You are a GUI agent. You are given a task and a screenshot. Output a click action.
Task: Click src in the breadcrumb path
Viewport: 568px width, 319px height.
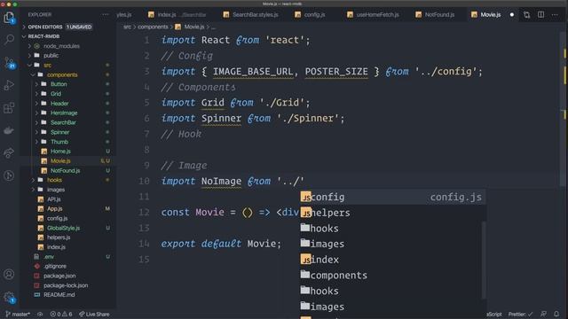[x=127, y=27]
